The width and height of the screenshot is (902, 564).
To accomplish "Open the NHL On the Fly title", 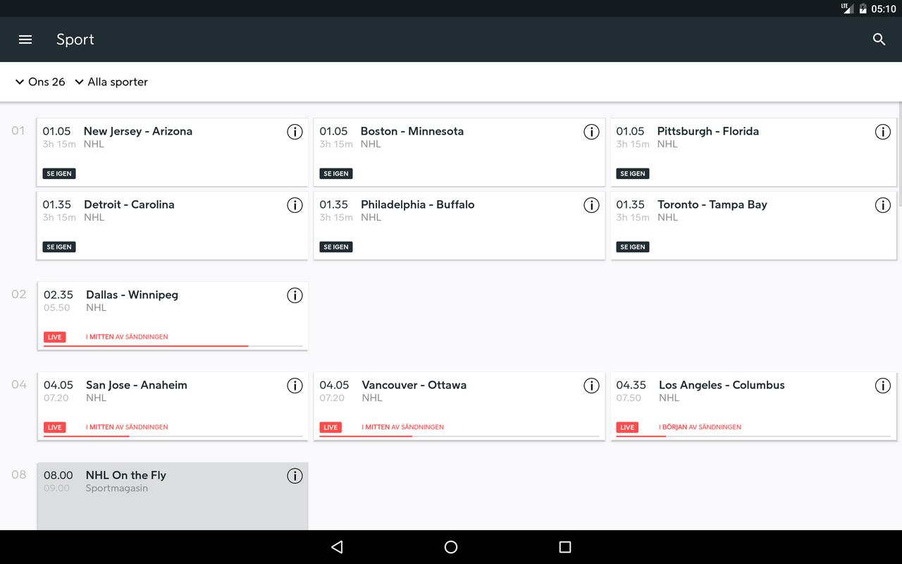I will click(x=126, y=475).
